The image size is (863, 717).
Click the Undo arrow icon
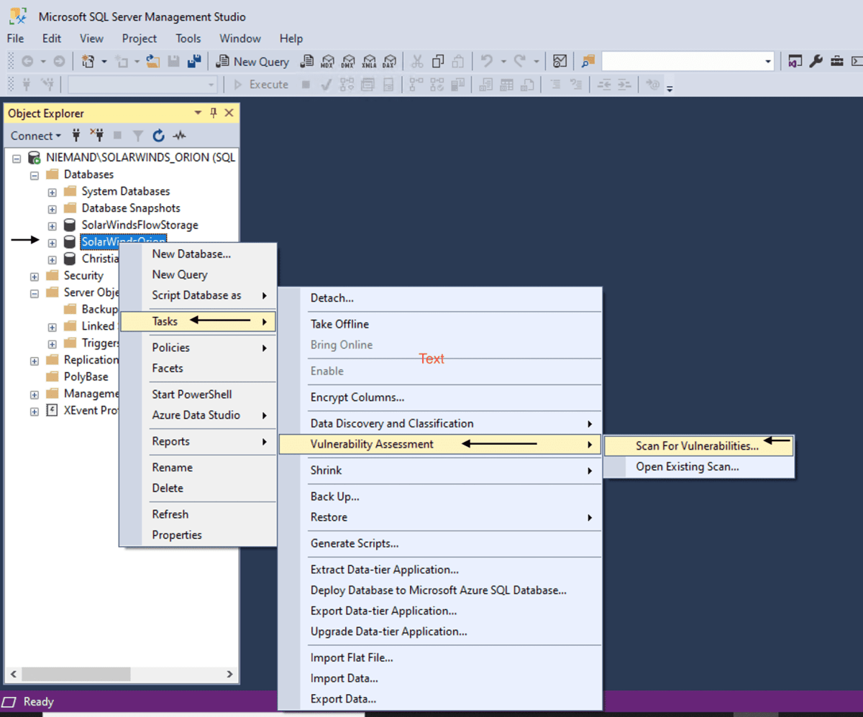point(487,62)
